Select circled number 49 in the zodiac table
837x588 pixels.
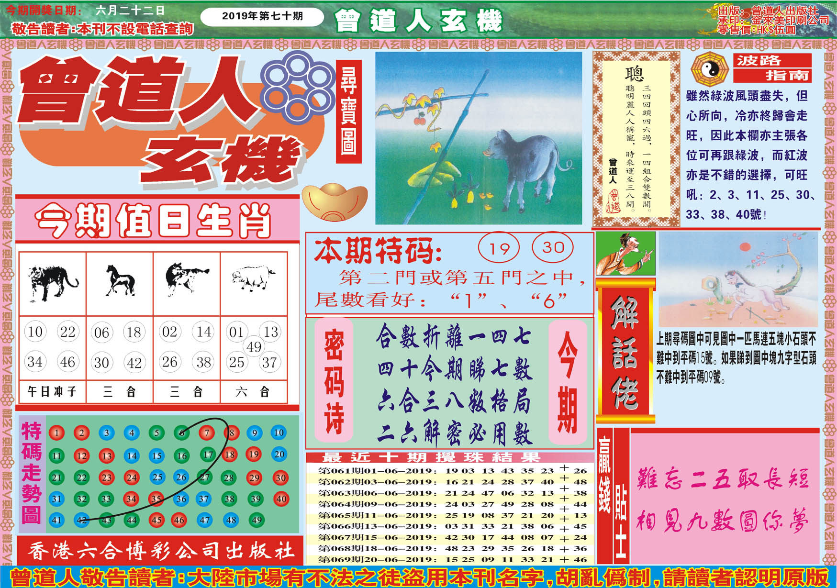[254, 346]
